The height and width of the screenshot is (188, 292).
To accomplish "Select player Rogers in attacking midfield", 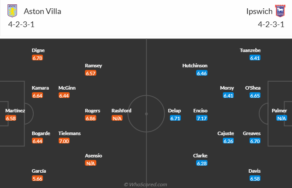I will pos(92,111).
